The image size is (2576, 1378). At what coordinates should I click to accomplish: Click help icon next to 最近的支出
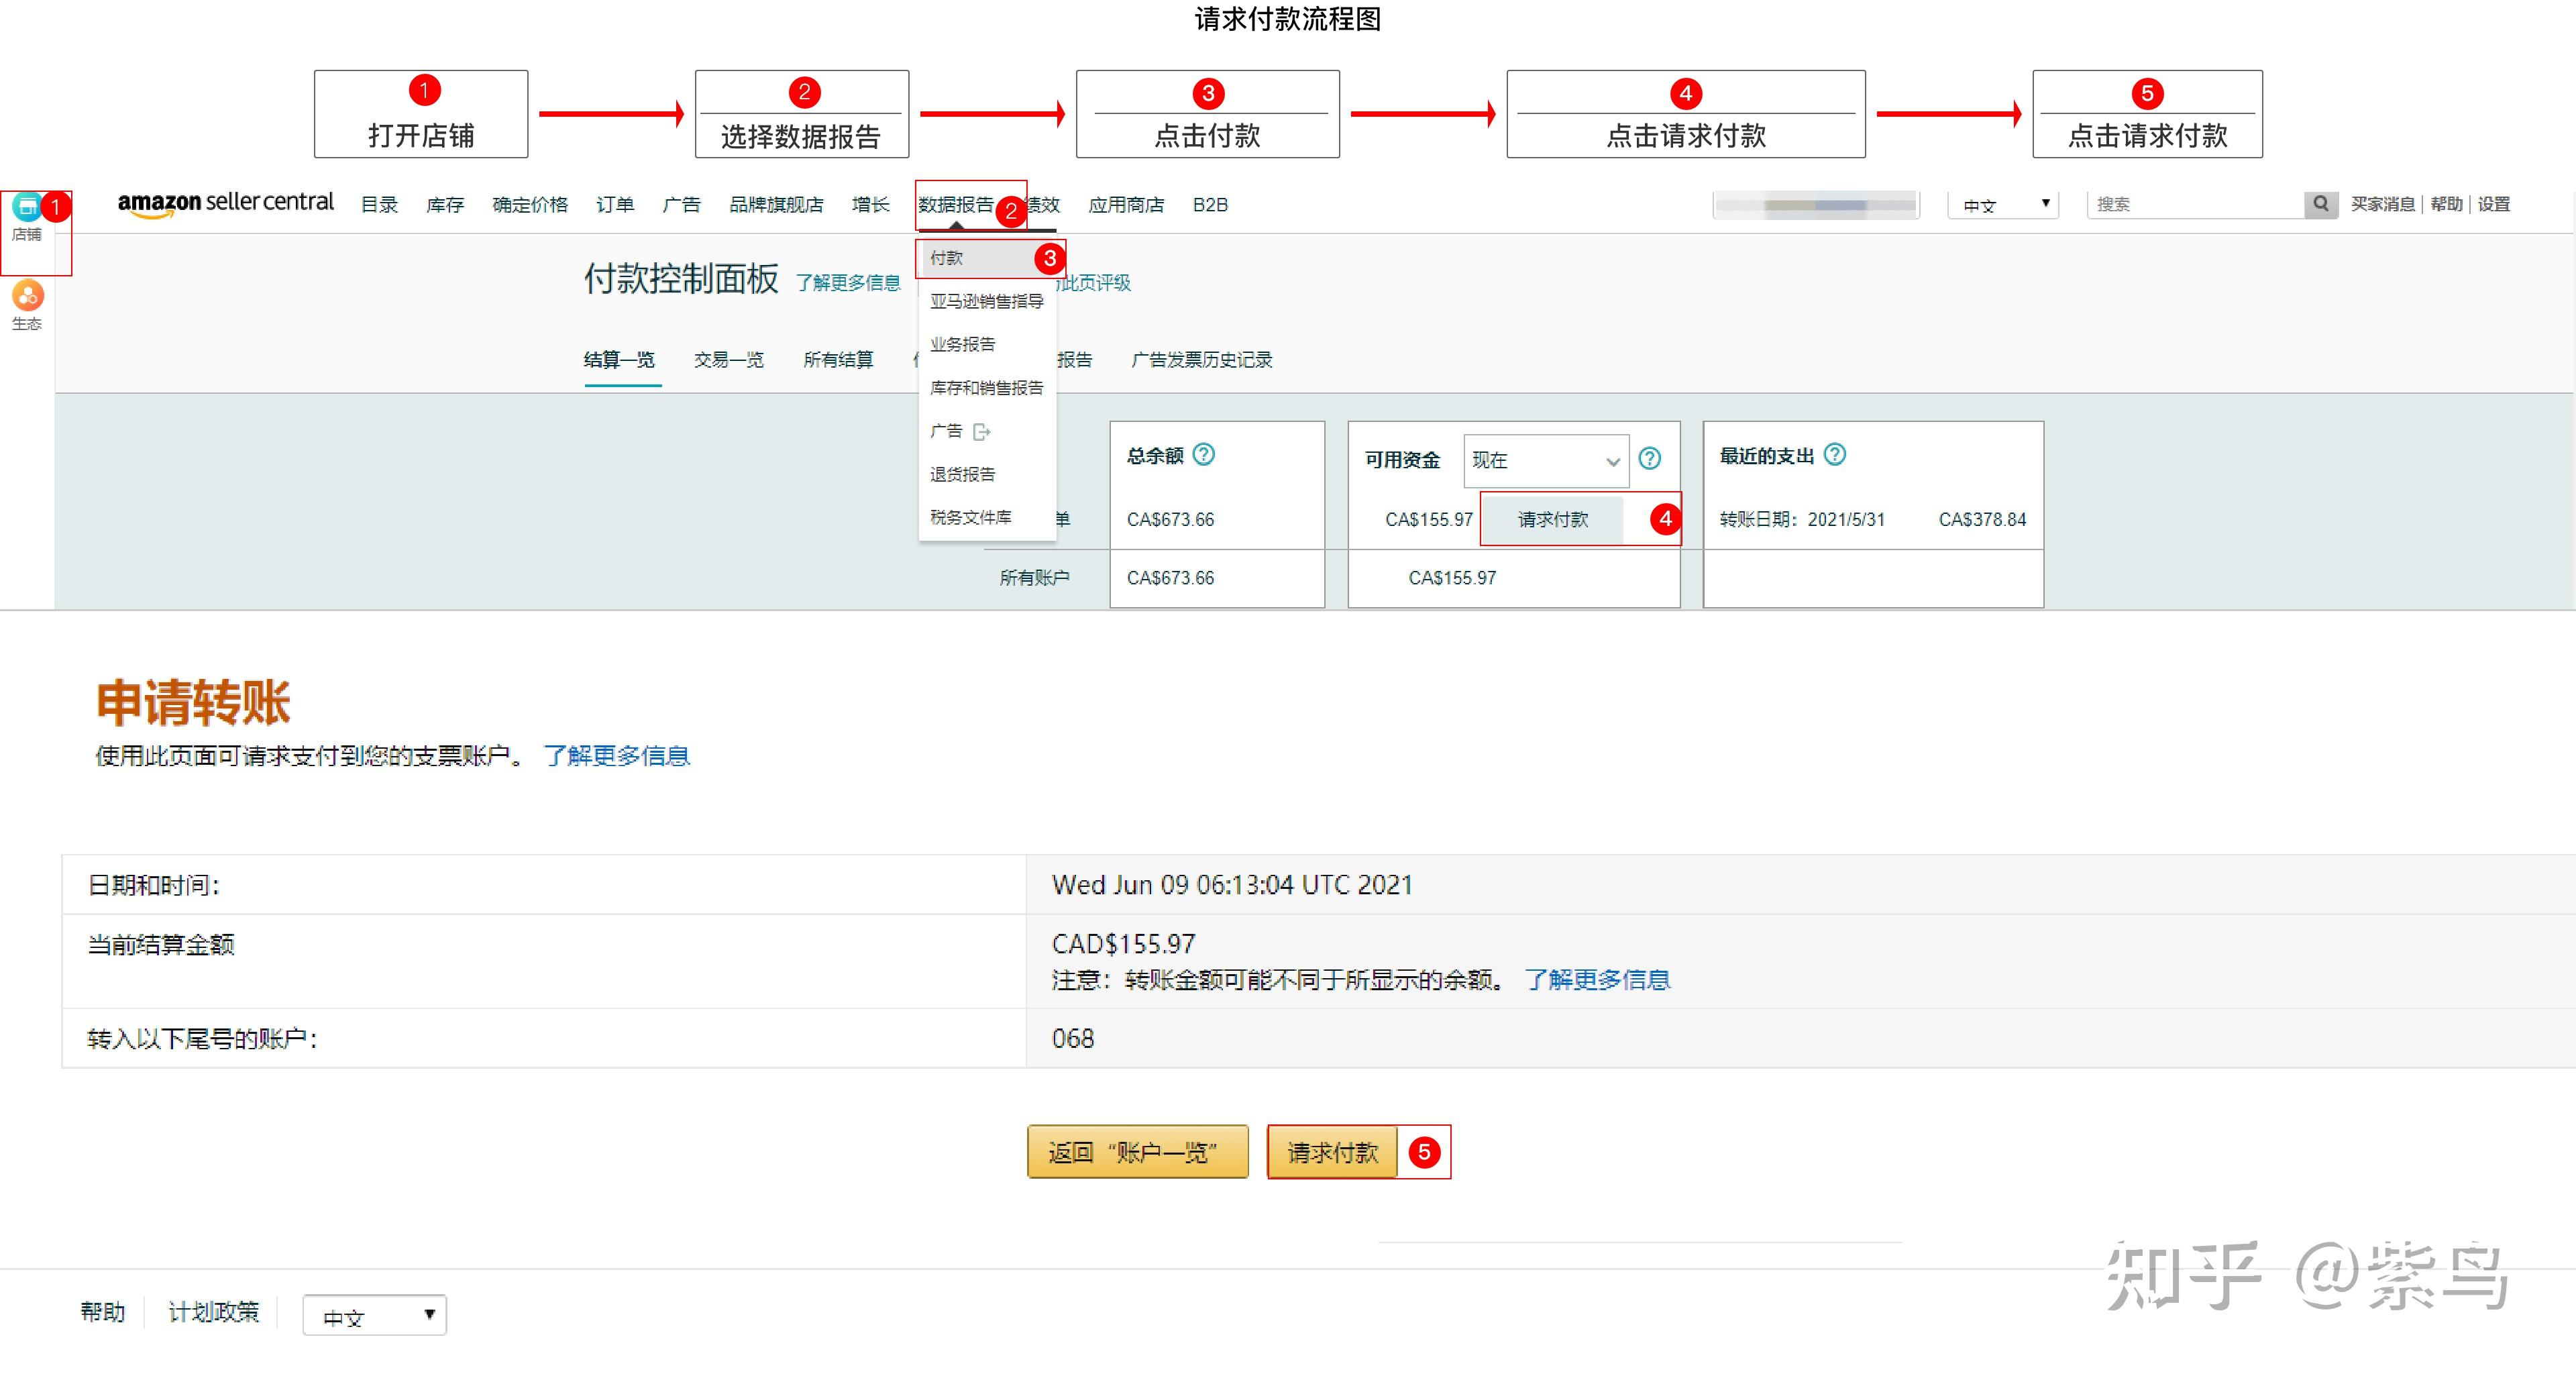pyautogui.click(x=1835, y=455)
